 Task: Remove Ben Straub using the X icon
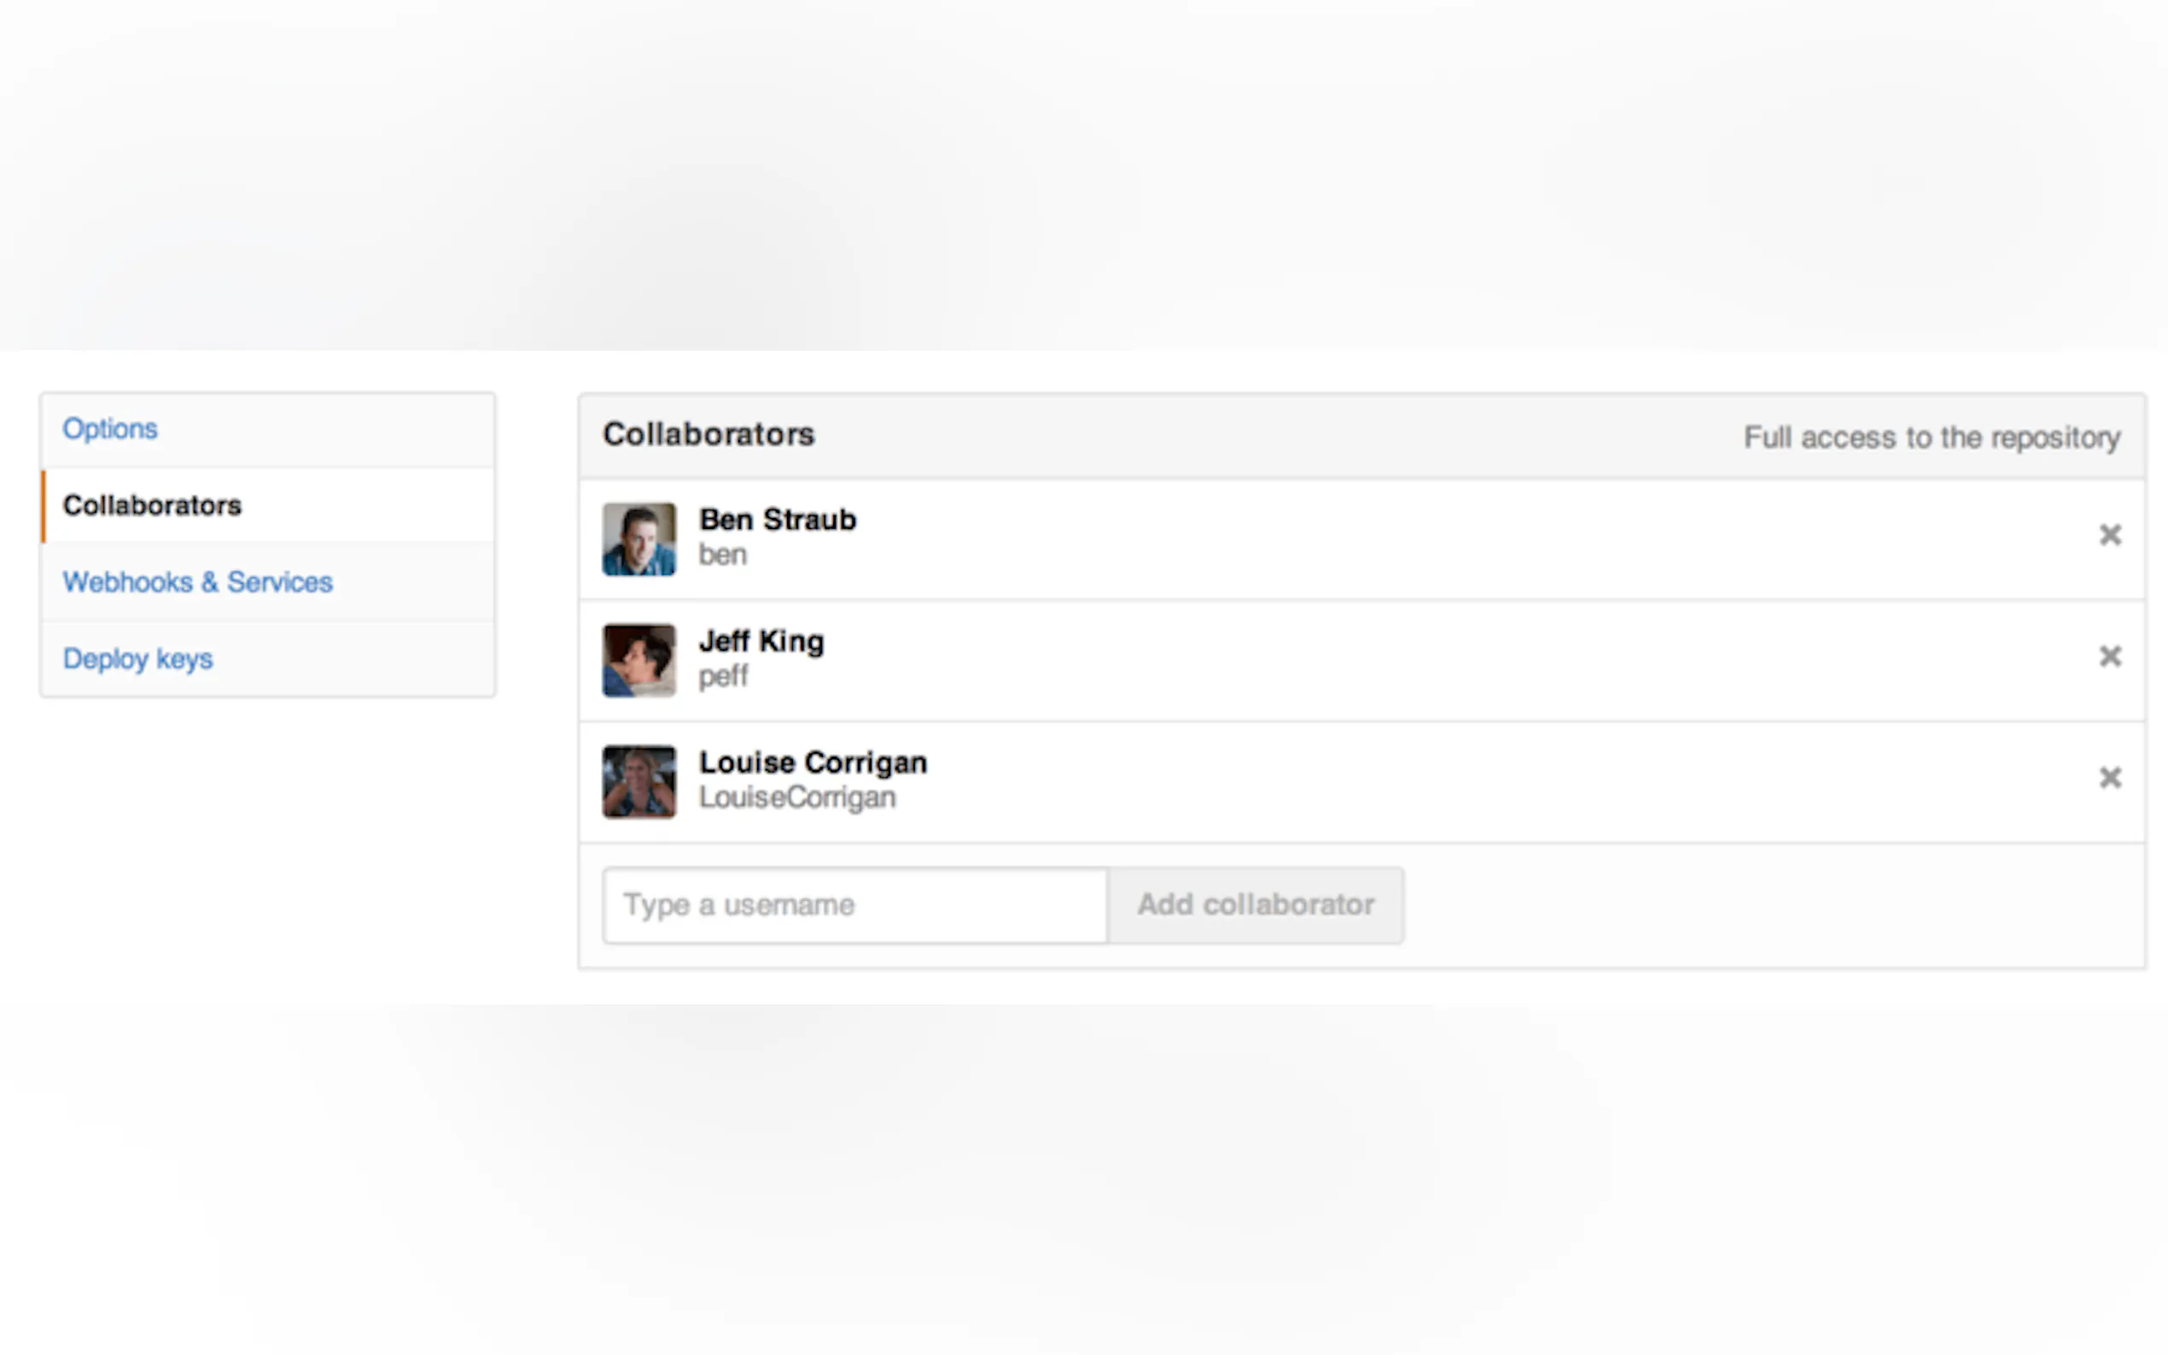point(2110,535)
